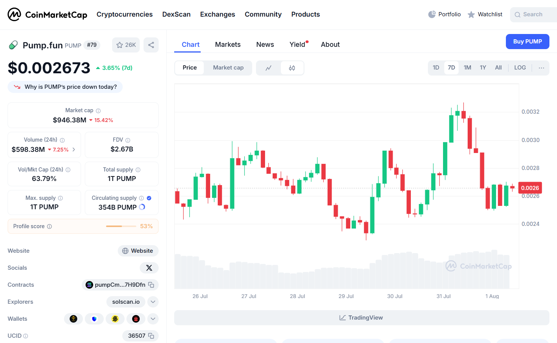Select the first yellow-black wallet icon

click(x=73, y=319)
